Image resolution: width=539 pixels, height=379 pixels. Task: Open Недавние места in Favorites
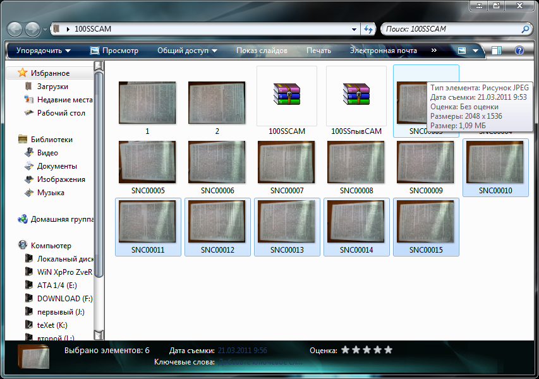click(64, 100)
